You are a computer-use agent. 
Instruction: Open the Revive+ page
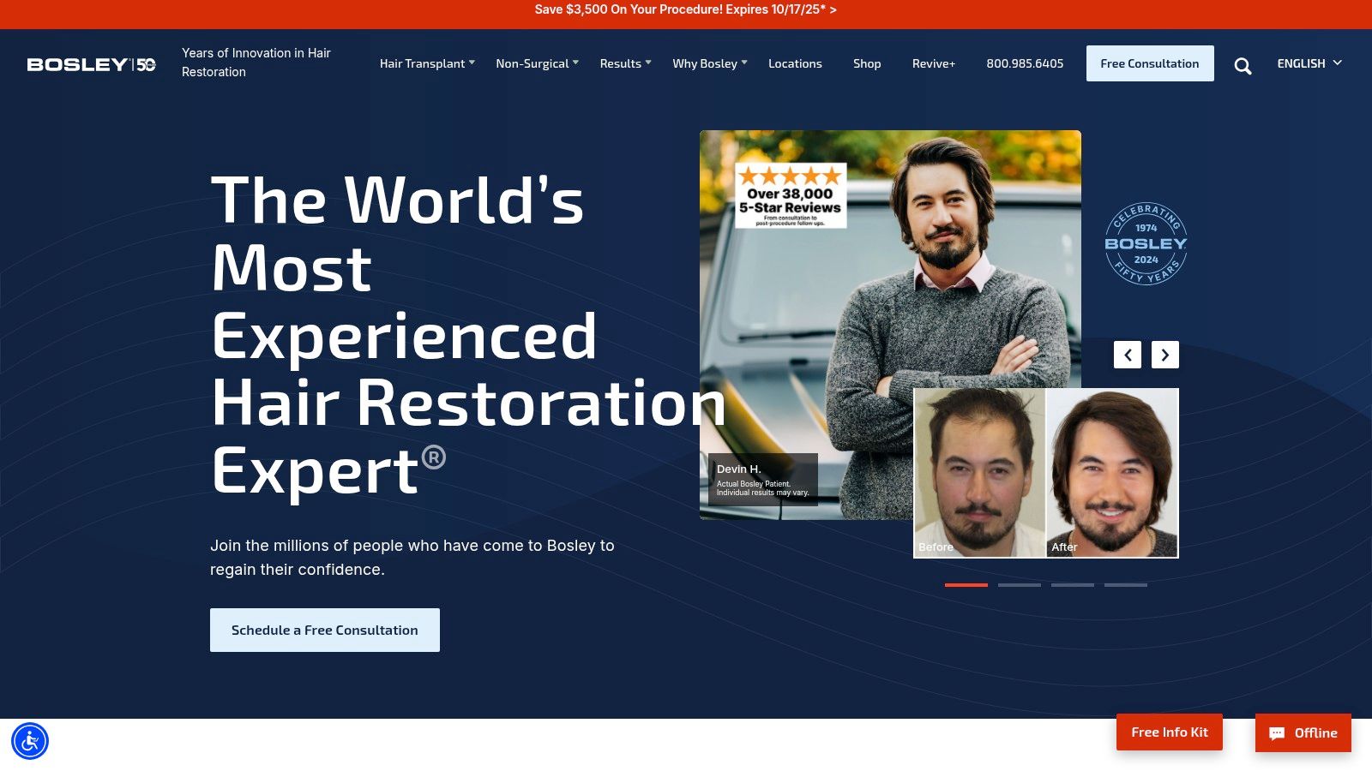pyautogui.click(x=934, y=63)
